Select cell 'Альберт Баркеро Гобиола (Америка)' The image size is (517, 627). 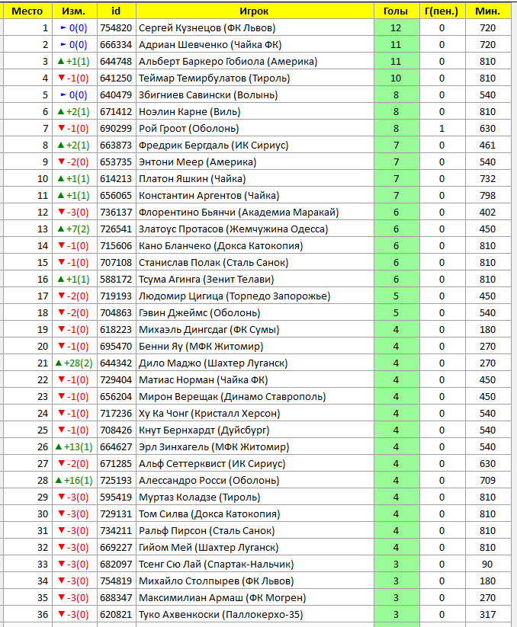[x=255, y=62]
